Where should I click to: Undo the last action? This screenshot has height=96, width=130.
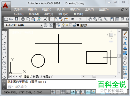click(x=73, y=19)
